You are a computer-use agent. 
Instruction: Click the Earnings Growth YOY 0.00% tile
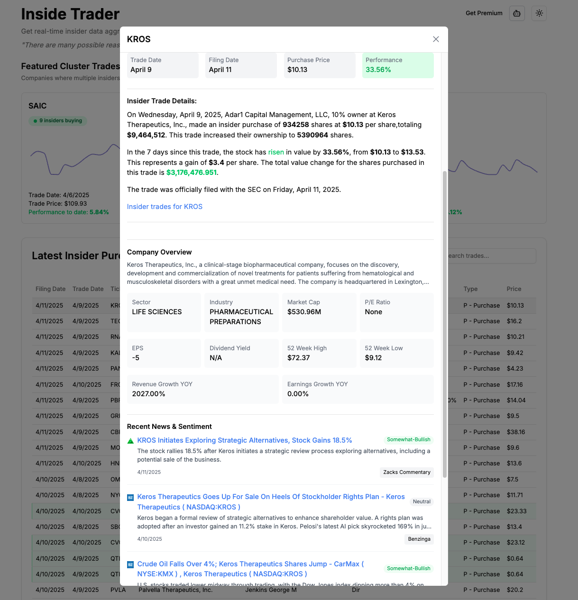(x=358, y=389)
